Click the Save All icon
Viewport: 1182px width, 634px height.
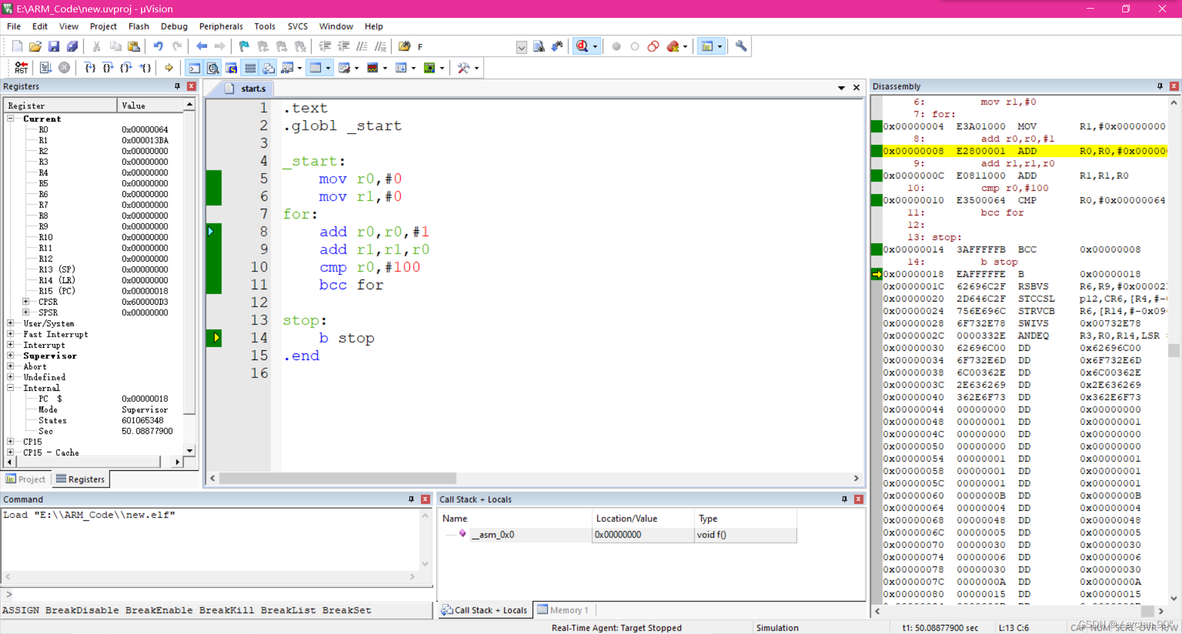point(73,46)
